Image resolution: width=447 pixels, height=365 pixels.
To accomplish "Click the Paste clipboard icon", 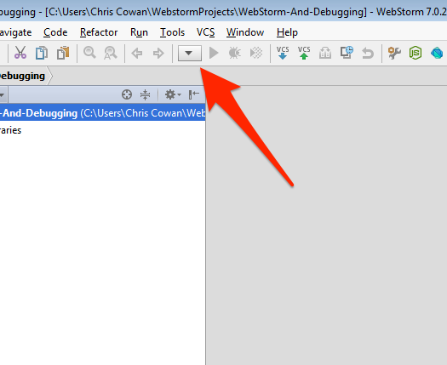I will point(63,53).
